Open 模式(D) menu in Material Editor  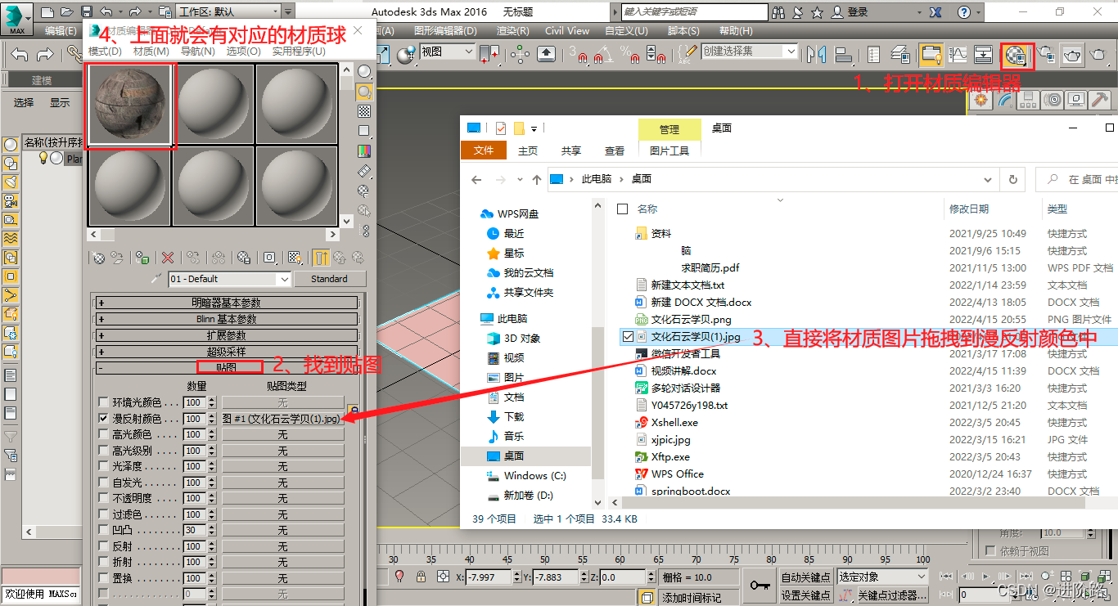[105, 51]
